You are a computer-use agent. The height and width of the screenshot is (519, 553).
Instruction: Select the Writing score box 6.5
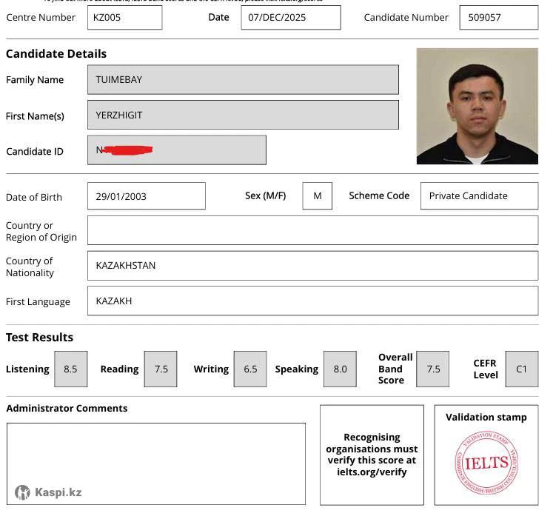pos(250,369)
